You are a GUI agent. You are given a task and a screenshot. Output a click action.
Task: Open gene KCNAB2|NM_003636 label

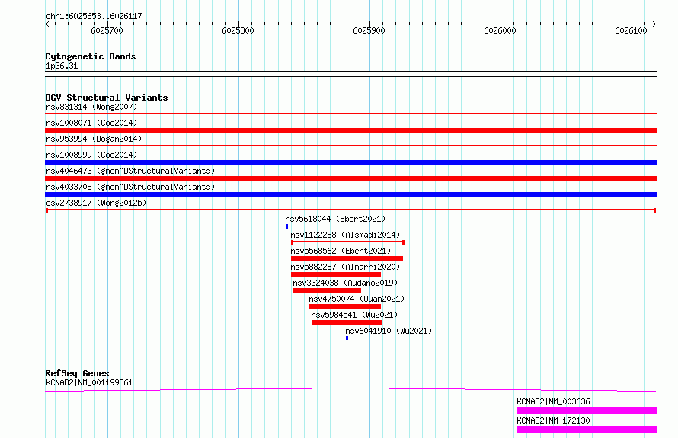point(554,401)
